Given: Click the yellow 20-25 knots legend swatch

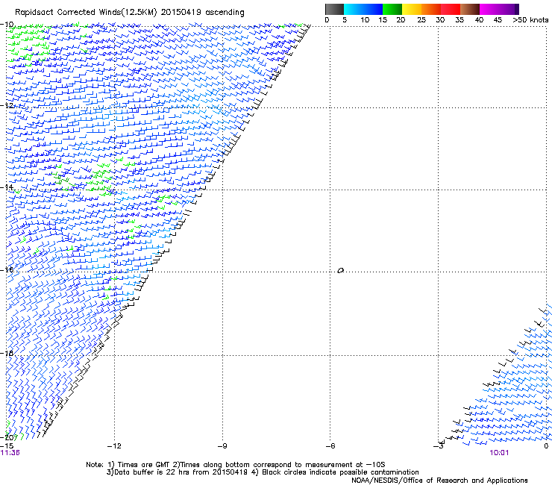Looking at the screenshot, I should [412, 9].
